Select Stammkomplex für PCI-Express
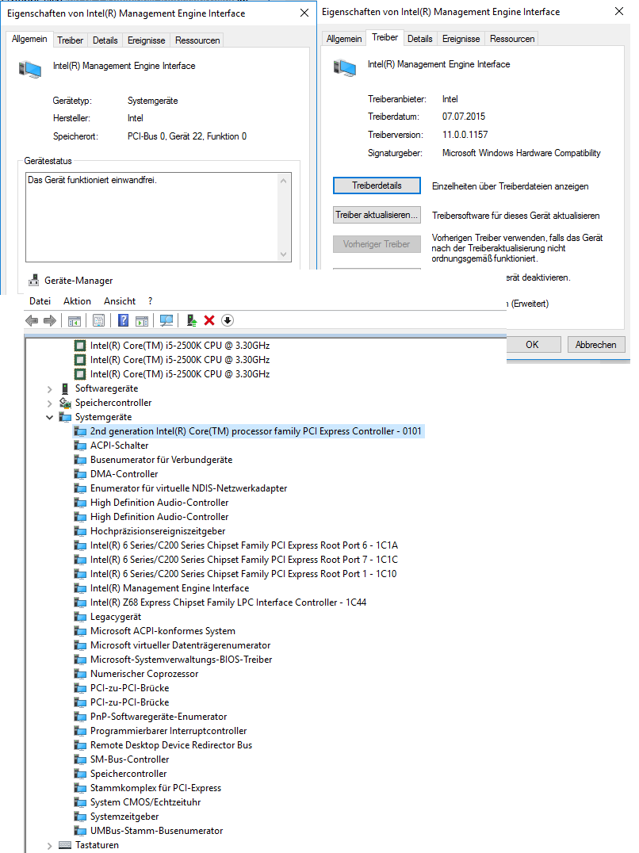 click(155, 788)
